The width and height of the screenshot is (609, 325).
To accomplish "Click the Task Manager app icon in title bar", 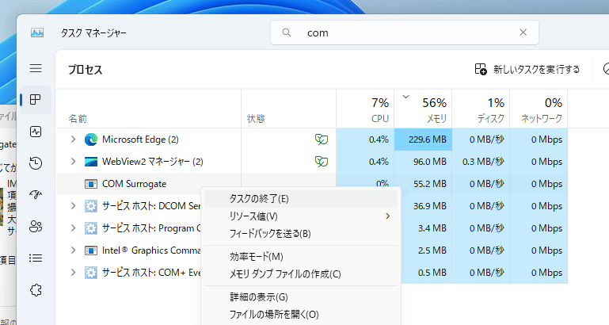I will click(37, 33).
